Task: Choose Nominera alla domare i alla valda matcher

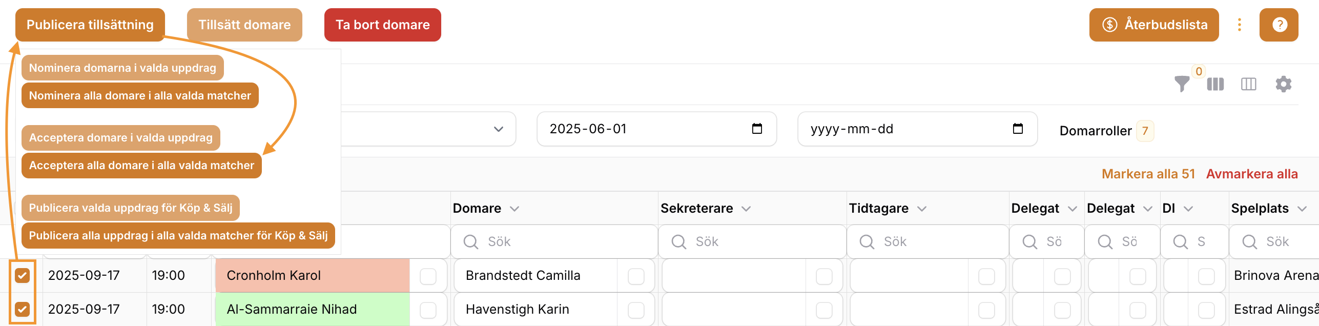Action: pyautogui.click(x=140, y=95)
